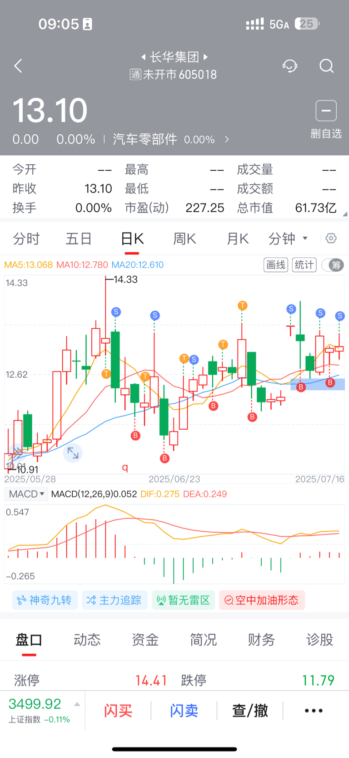Switch to the 动态 tab
This screenshot has width=349, height=758.
[x=87, y=640]
